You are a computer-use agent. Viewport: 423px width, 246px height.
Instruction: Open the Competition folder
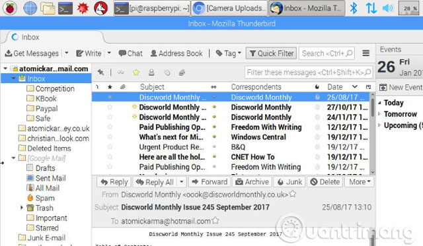(51, 88)
